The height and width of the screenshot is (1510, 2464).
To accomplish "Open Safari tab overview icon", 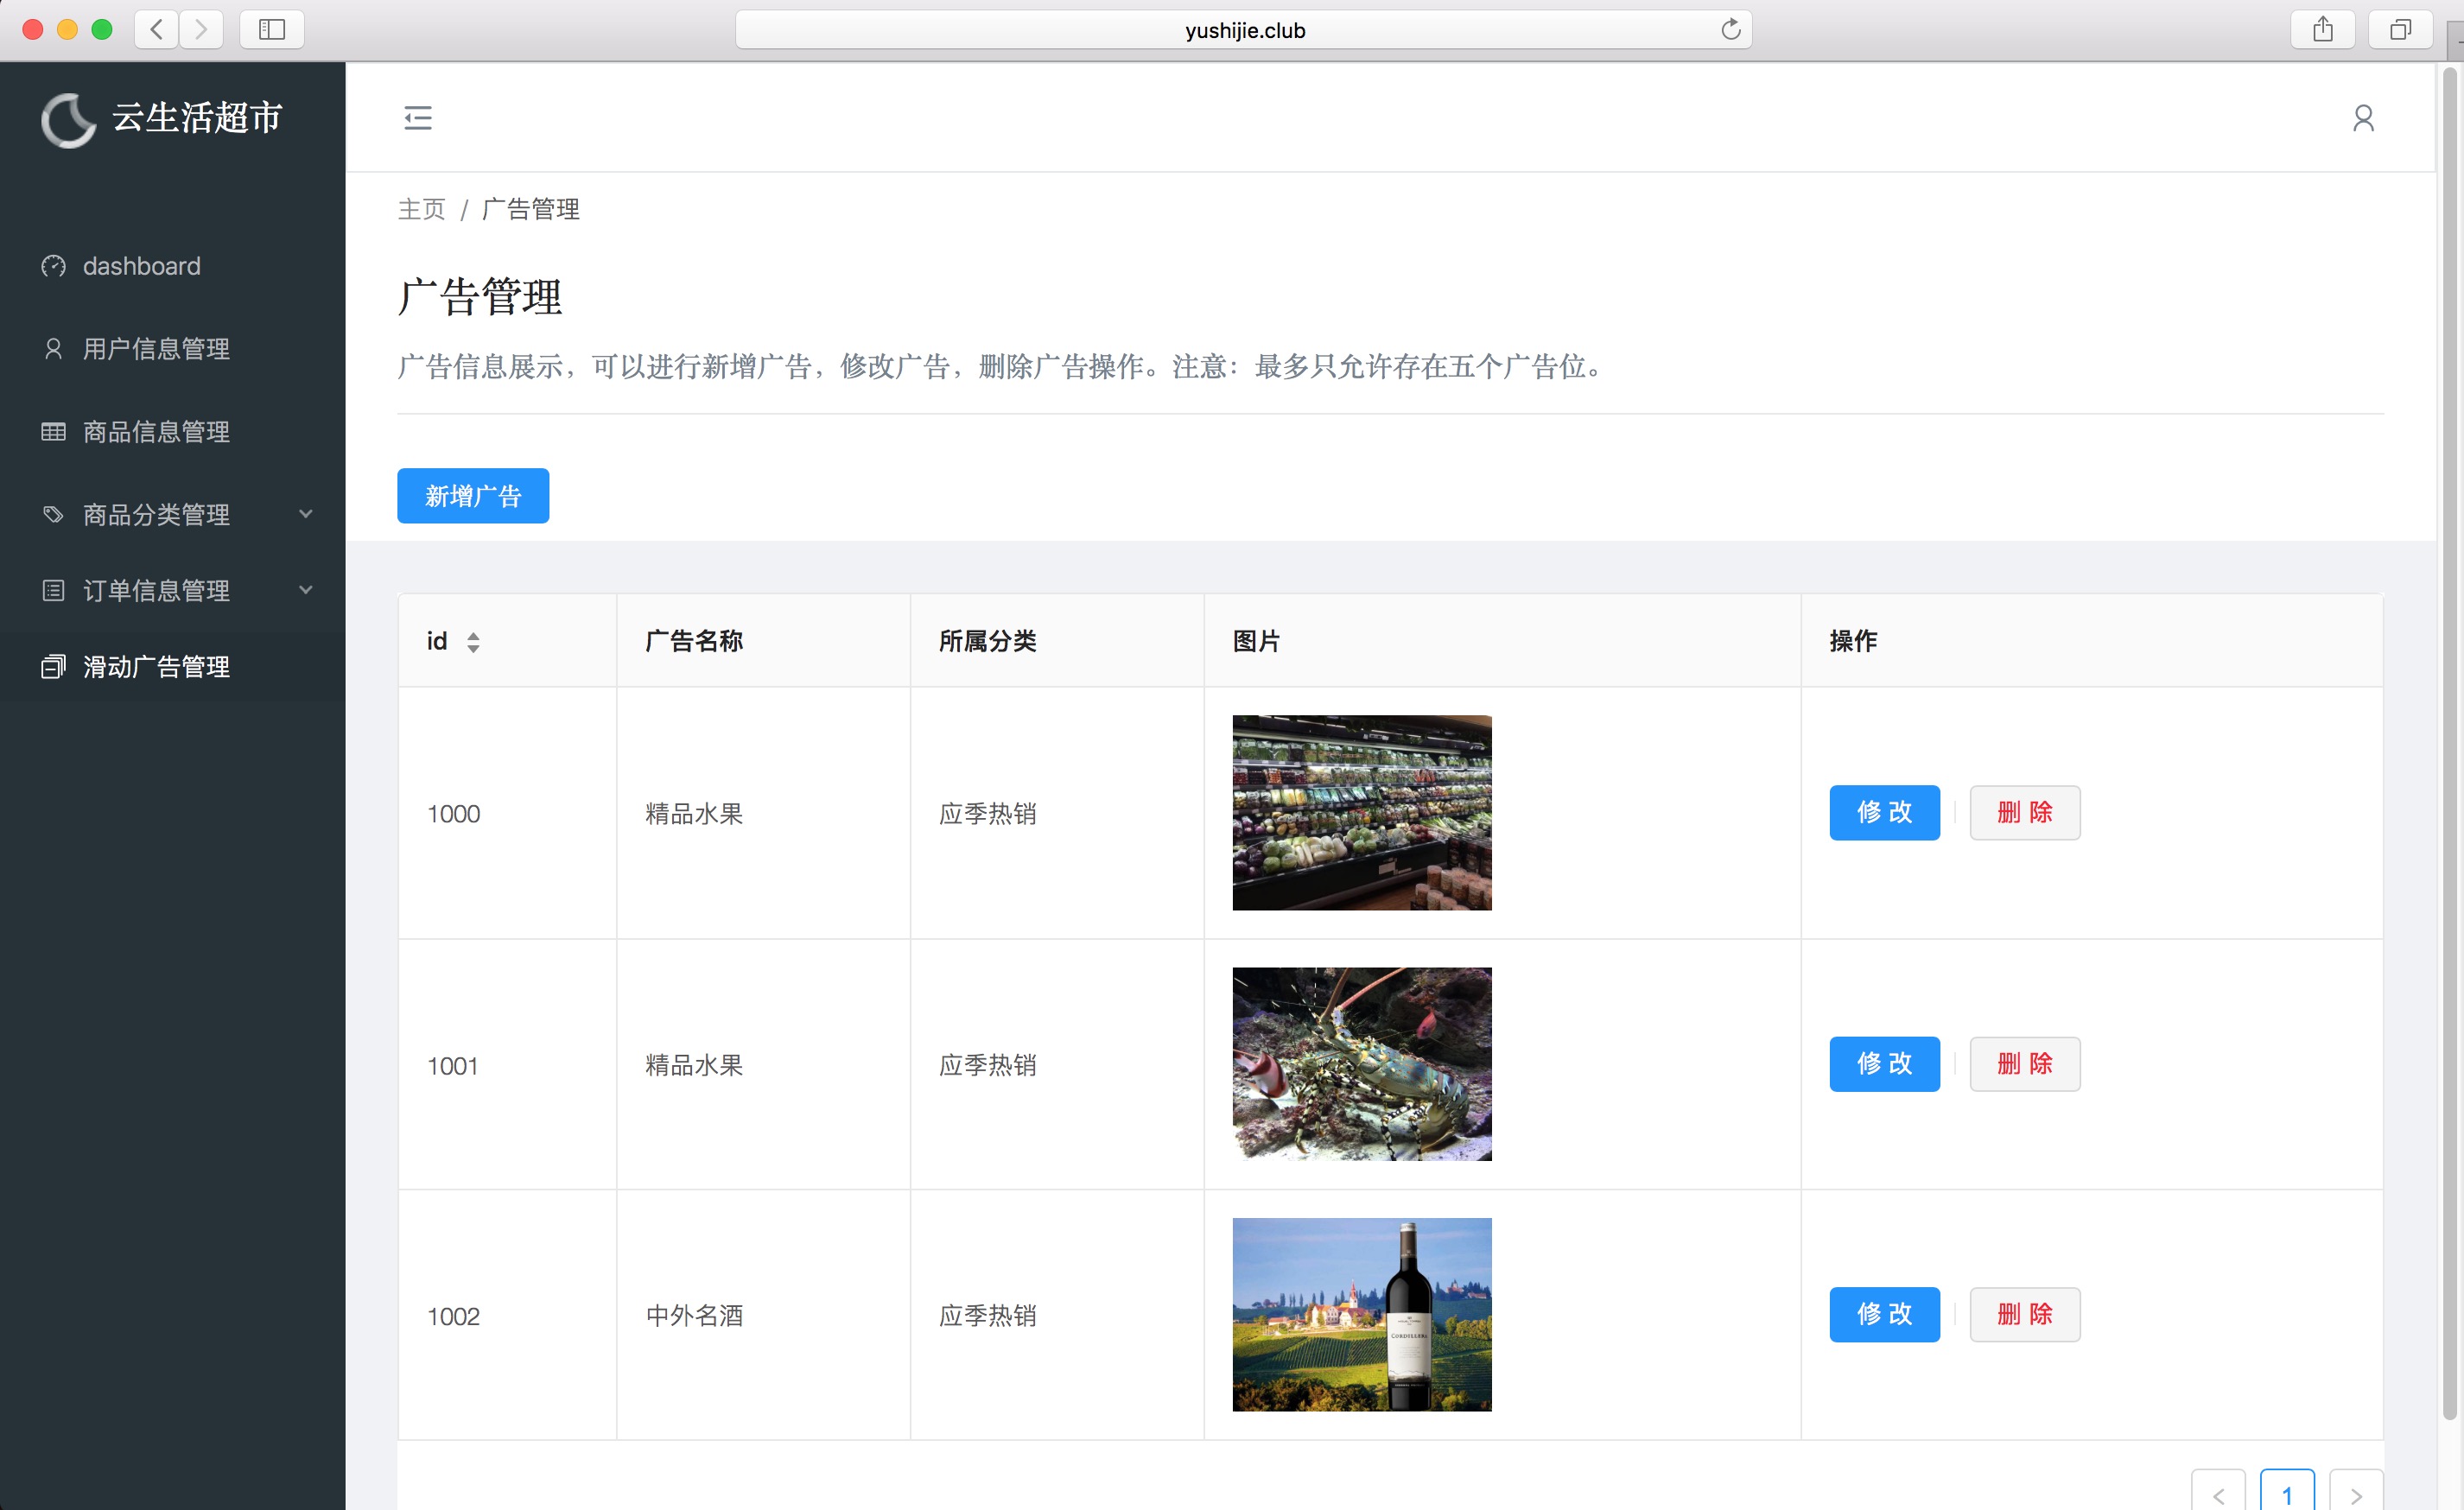I will click(2399, 30).
